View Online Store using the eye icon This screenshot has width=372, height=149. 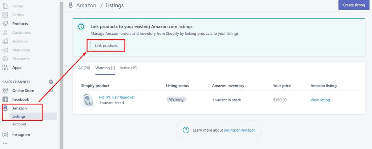[x=51, y=91]
